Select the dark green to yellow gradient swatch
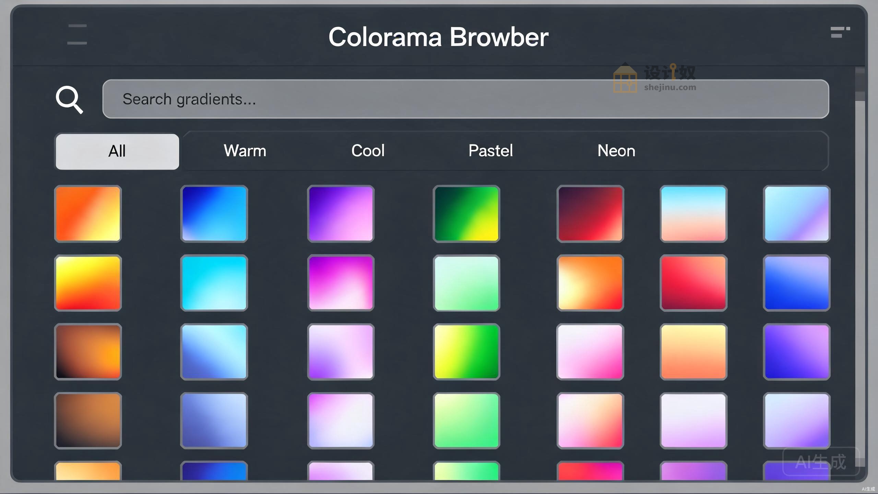The height and width of the screenshot is (494, 878). coord(466,214)
